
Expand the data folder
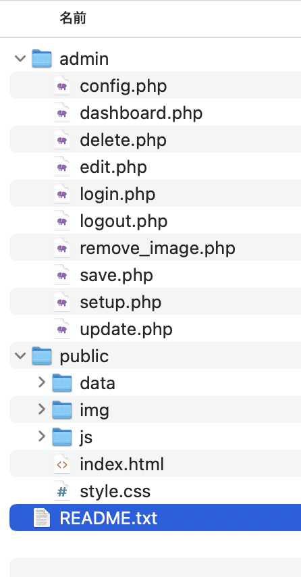(42, 382)
